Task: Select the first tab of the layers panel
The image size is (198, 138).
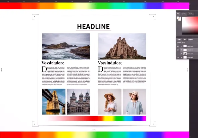Action: click(179, 39)
